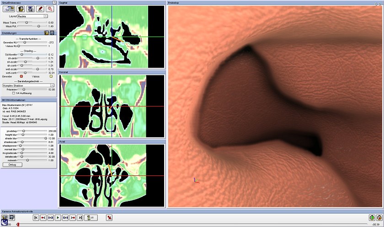384x227 pixels.
Task: Click the DICOM load icon
Action: click(x=9, y=9)
